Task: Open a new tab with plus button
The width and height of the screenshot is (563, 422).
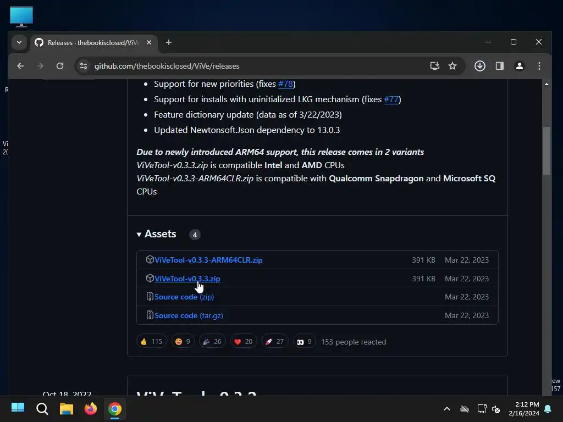Action: point(168,42)
